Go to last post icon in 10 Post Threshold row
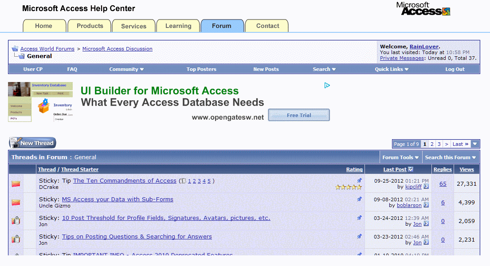The width and height of the screenshot is (490, 266). (426, 224)
